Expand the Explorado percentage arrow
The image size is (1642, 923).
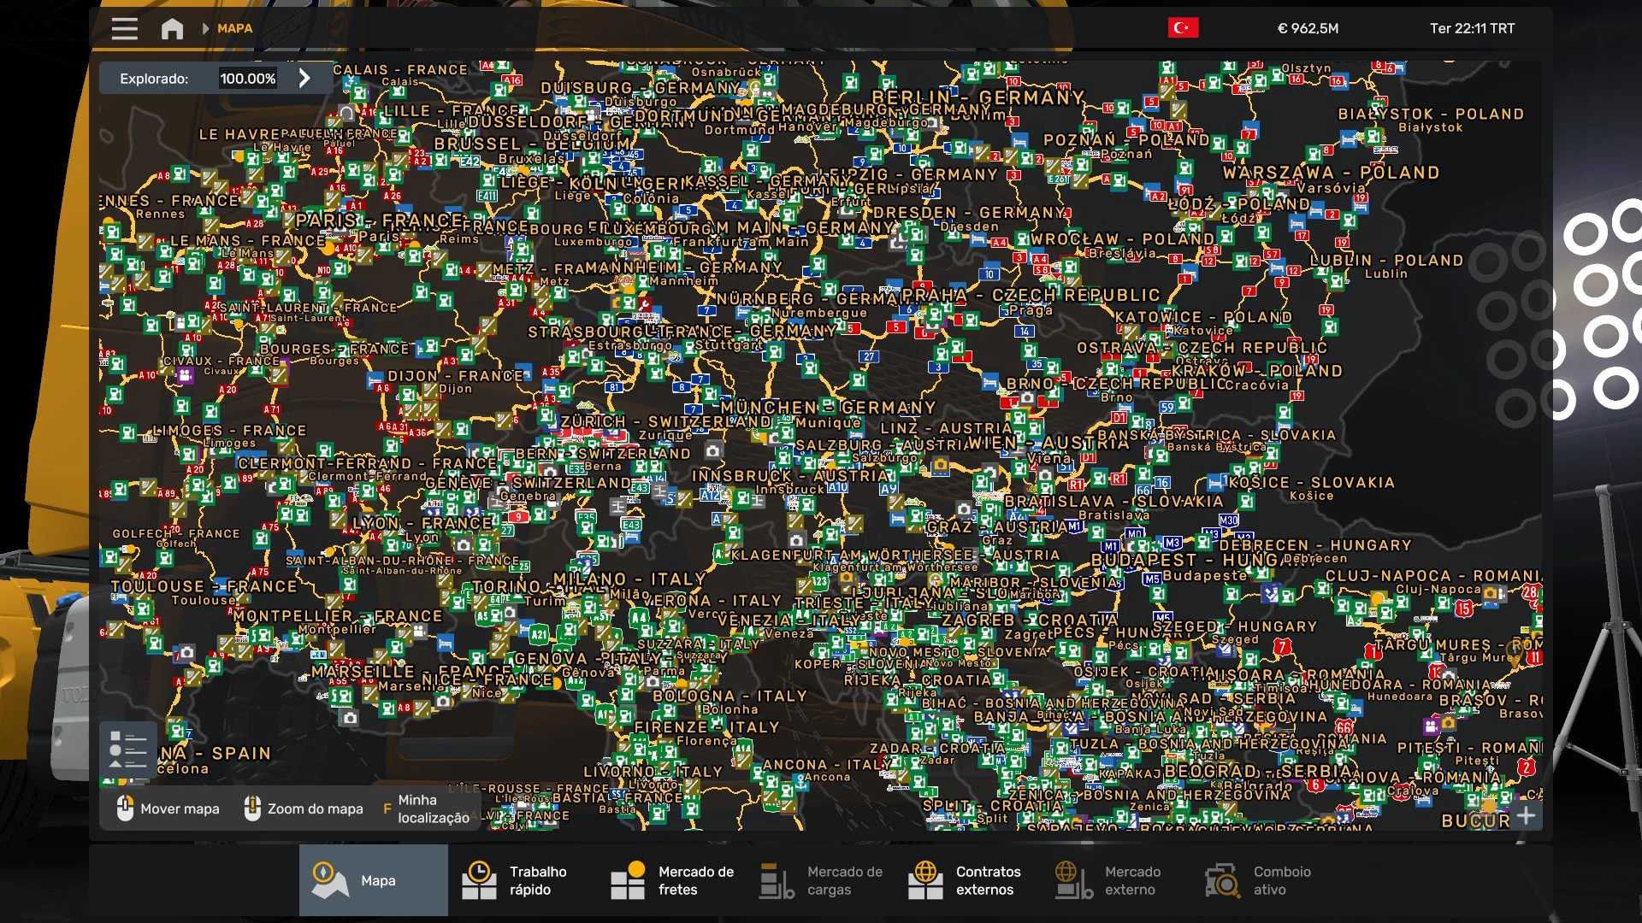click(x=305, y=79)
